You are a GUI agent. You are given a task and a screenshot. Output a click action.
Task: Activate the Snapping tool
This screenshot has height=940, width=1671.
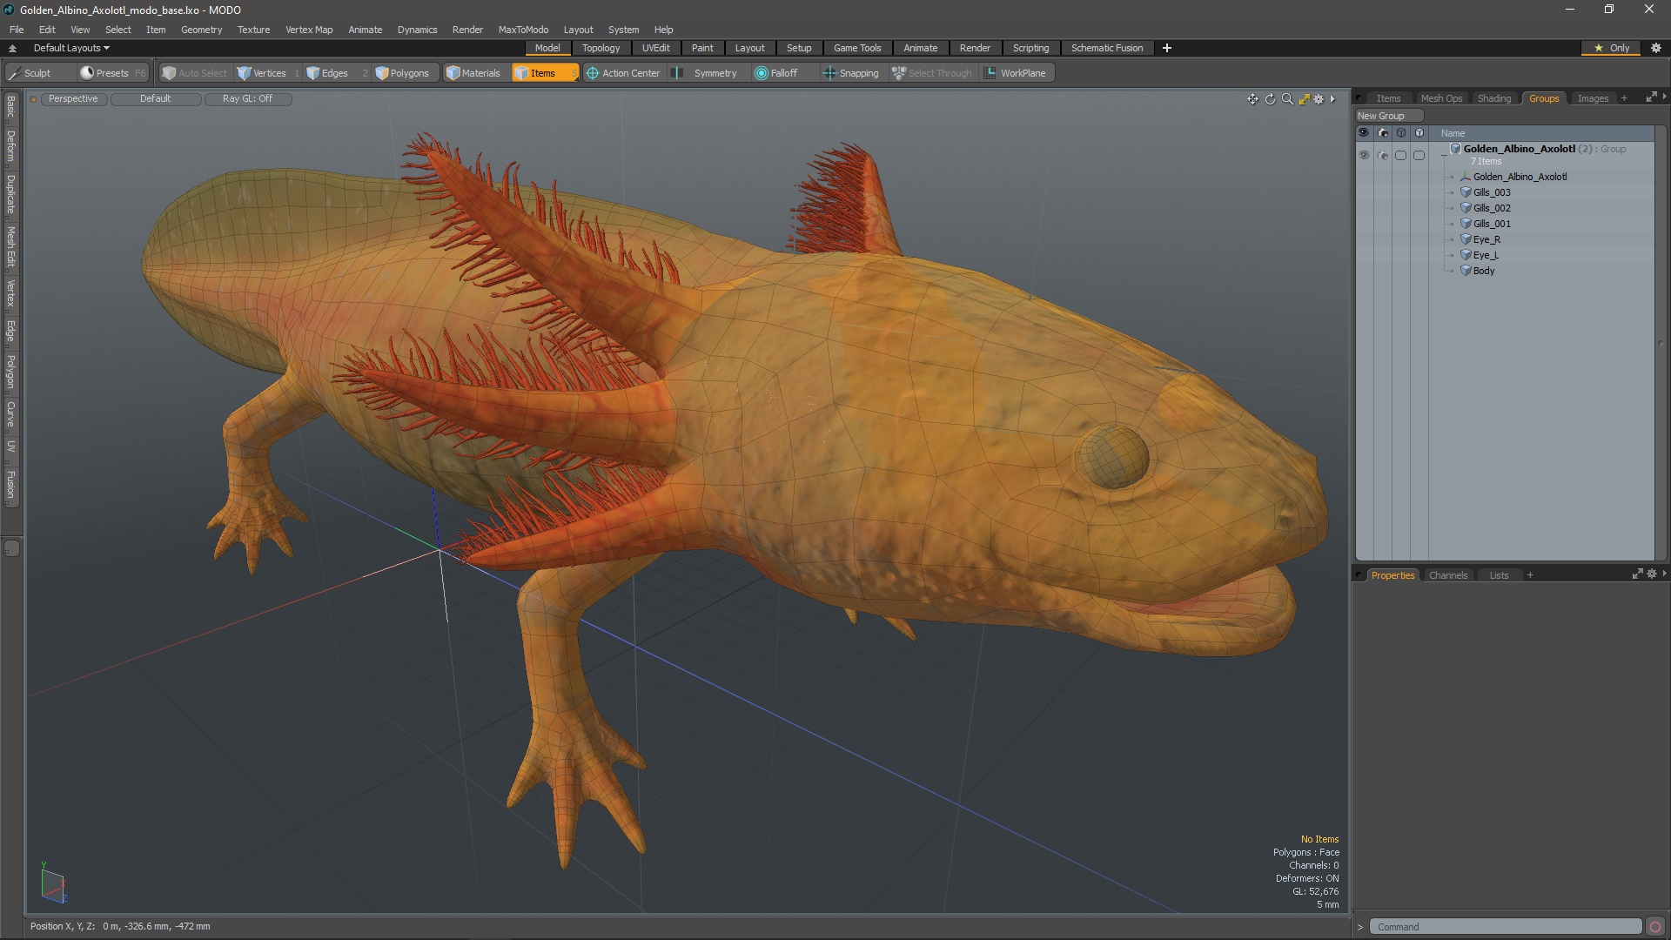click(850, 73)
